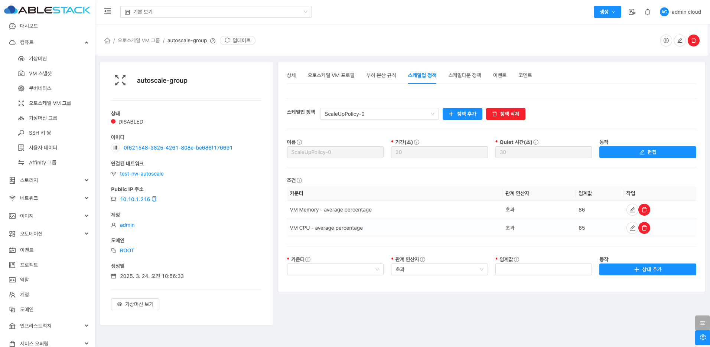Click the notification bell icon
The height and width of the screenshot is (347, 710).
pos(647,12)
